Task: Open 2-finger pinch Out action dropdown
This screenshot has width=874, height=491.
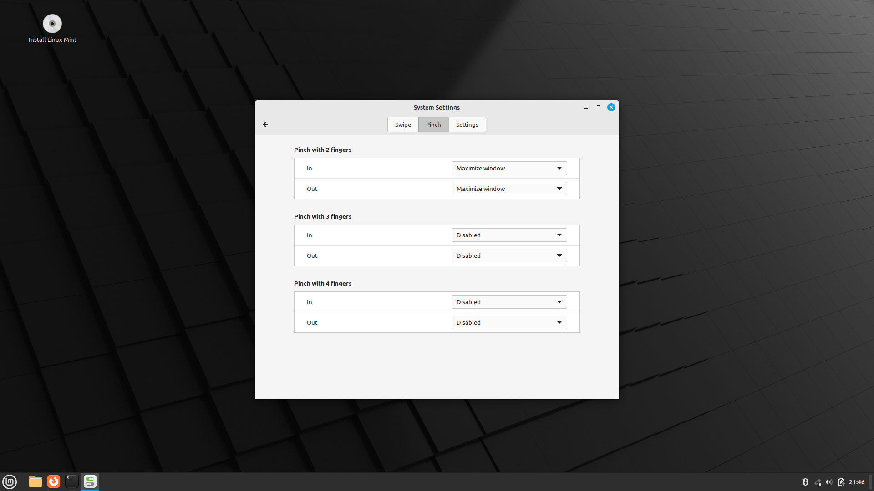Action: click(x=509, y=189)
